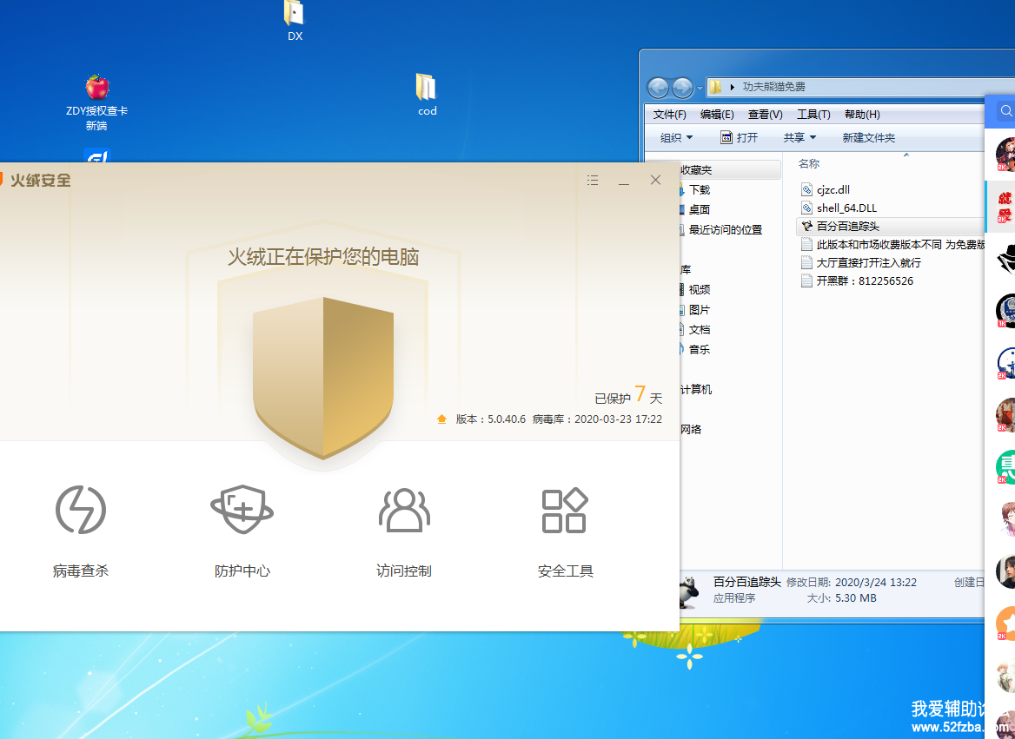Viewport: 1015px width, 739px height.
Task: Open the security tools (安全工具) icon
Action: point(565,510)
